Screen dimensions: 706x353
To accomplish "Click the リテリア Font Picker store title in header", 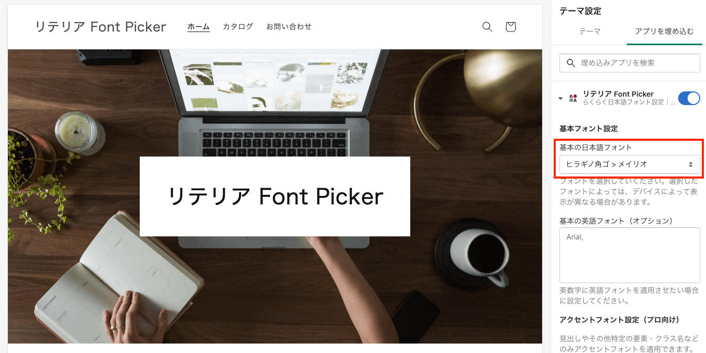I will pos(100,27).
